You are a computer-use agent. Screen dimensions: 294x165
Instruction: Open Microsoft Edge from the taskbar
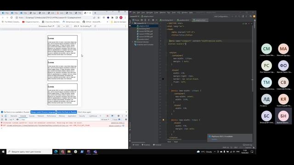pyautogui.click(x=56, y=152)
